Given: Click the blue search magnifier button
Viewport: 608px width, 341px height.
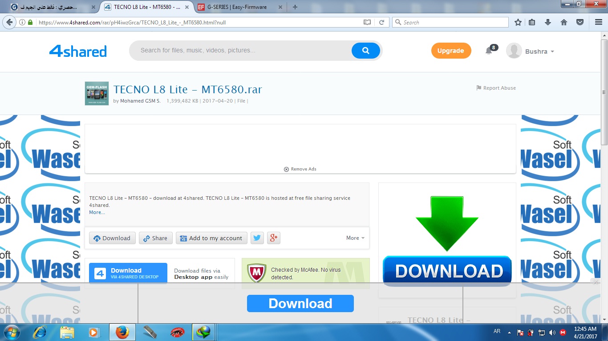Looking at the screenshot, I should pos(366,51).
